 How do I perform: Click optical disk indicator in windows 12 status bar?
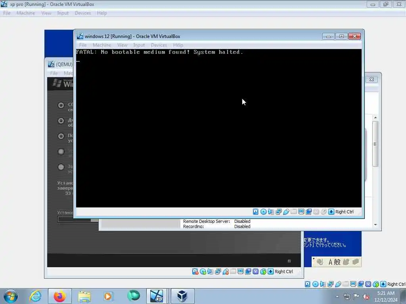point(263,212)
